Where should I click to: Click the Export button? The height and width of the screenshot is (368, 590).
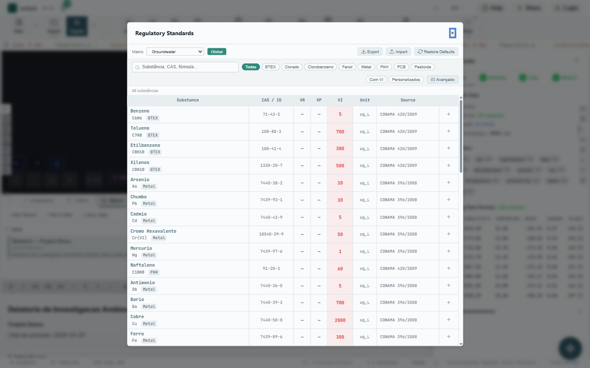tap(370, 52)
